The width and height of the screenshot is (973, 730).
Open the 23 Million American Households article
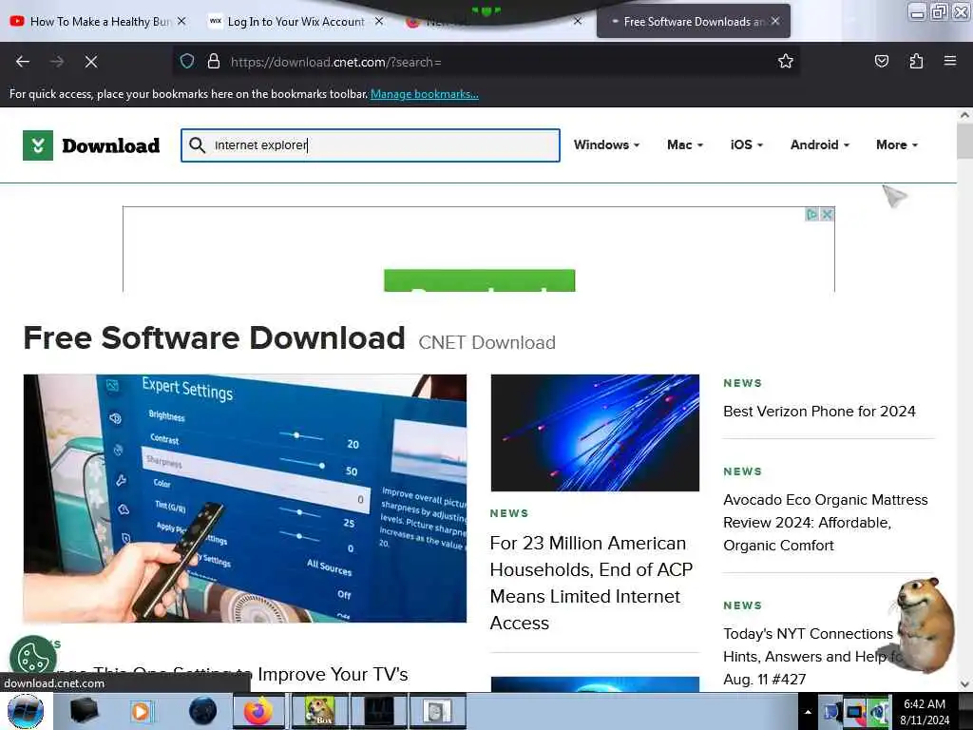click(591, 583)
